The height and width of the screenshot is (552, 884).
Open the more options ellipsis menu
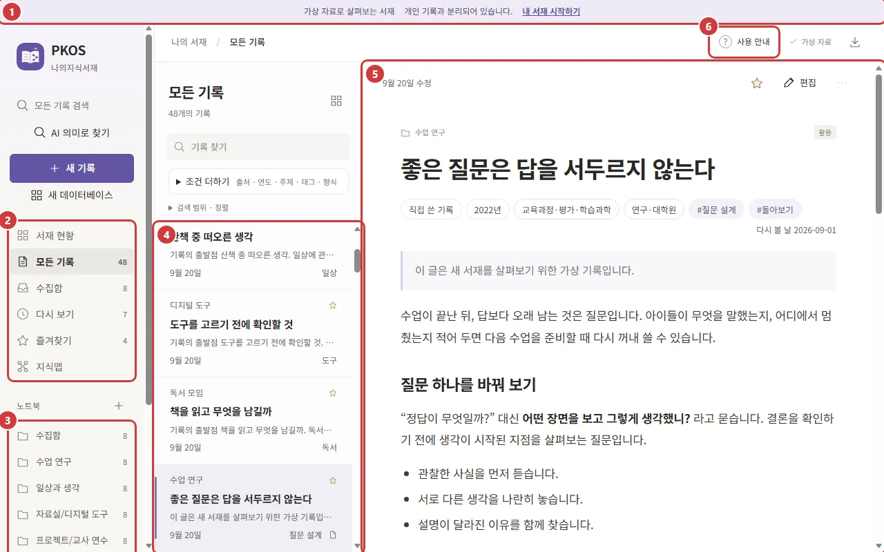coord(841,83)
